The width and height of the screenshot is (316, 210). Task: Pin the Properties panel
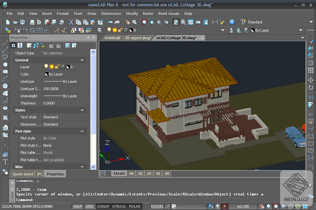pyautogui.click(x=88, y=37)
